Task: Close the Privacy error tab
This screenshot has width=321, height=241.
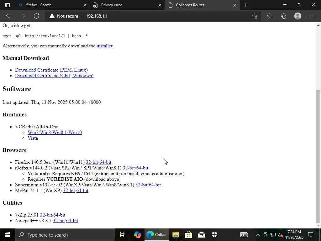Action: 160,5
